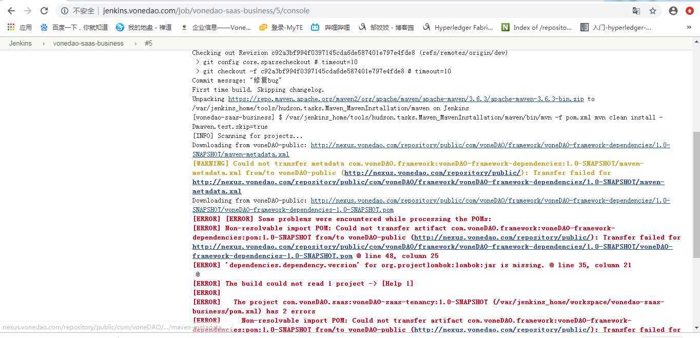This screenshot has width=700, height=338.
Task: Click the Nexus 'Index of' bookmark favicon
Action: (x=505, y=27)
